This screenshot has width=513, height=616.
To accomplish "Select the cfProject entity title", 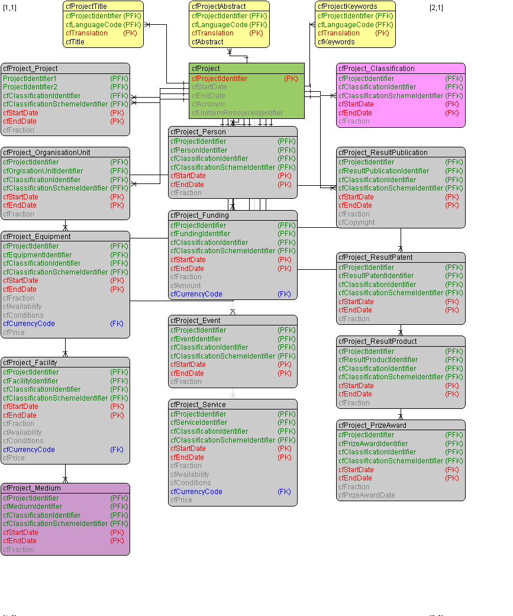I will [x=206, y=69].
